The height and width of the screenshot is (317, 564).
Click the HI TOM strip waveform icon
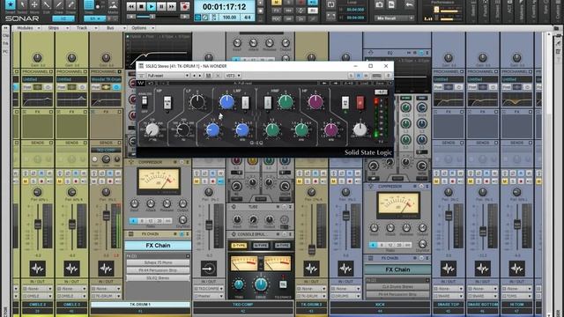(517, 269)
